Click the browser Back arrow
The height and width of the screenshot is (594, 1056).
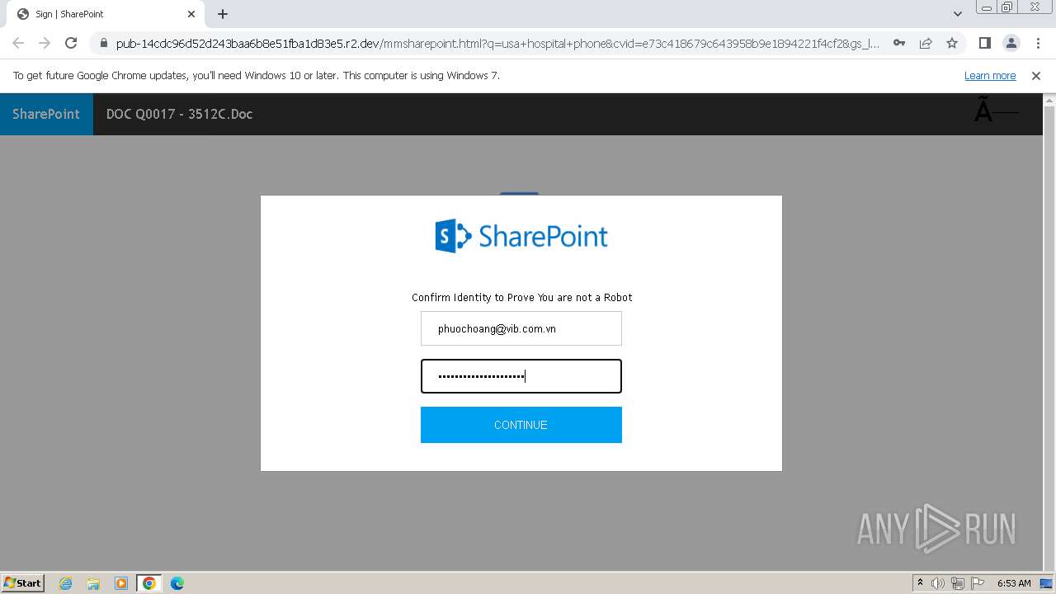pos(18,43)
